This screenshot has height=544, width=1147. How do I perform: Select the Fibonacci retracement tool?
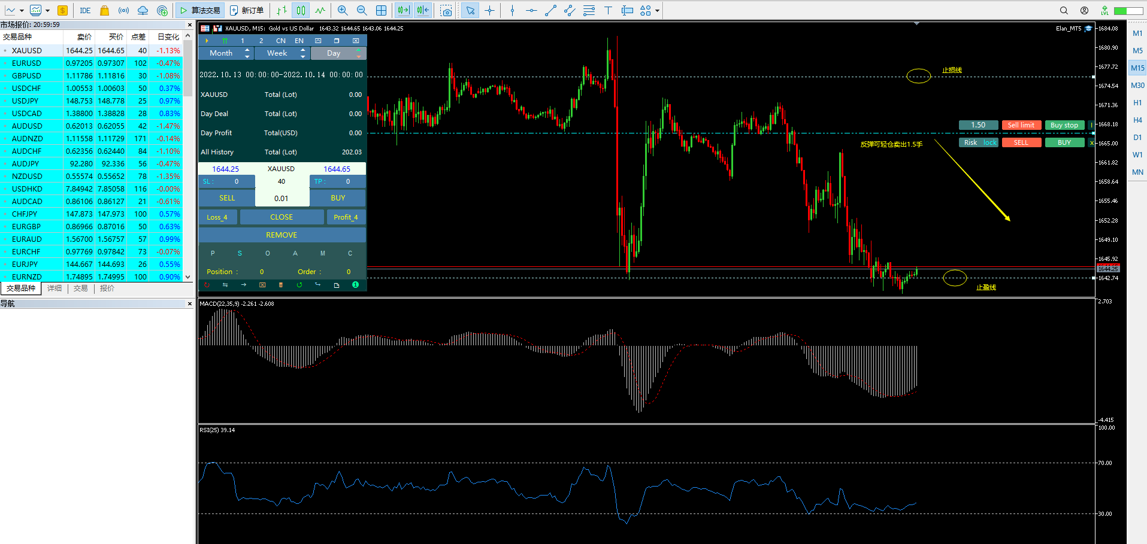coord(589,10)
